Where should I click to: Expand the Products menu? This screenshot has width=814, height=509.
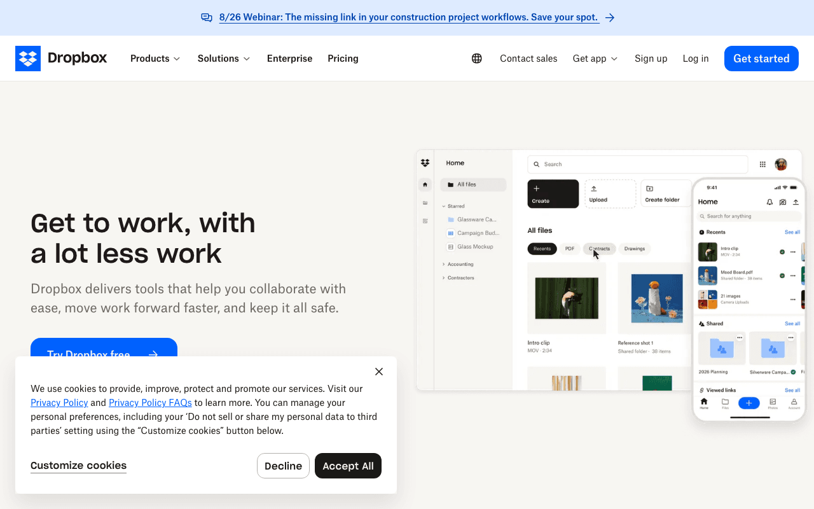155,59
